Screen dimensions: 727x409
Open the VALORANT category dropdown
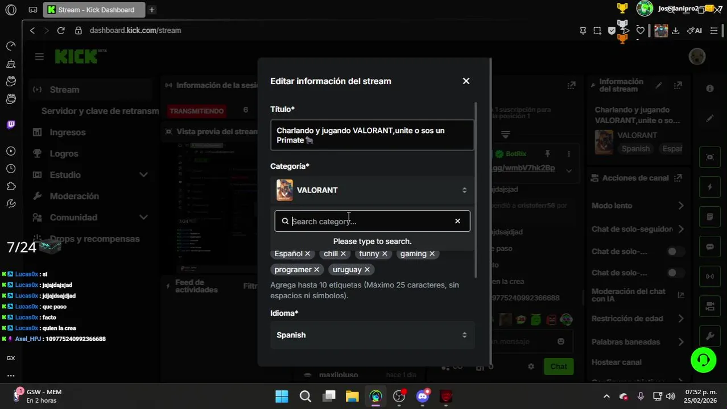tap(372, 190)
